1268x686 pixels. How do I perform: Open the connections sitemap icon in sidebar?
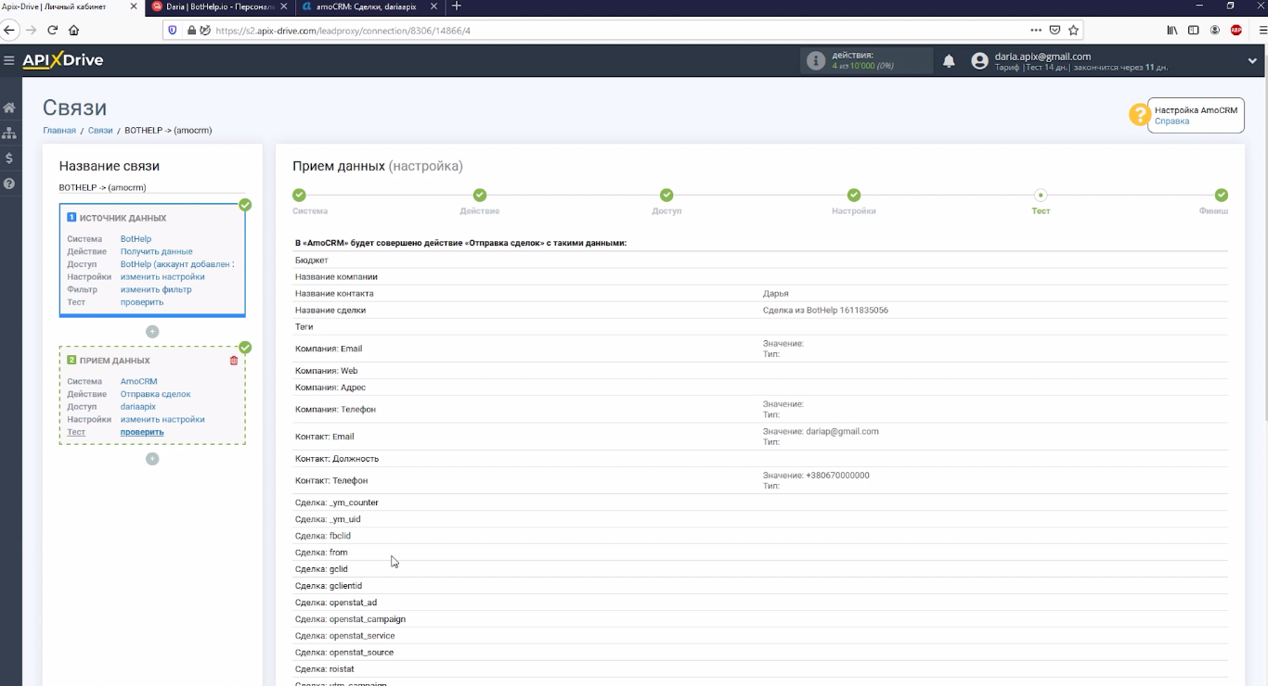(9, 133)
